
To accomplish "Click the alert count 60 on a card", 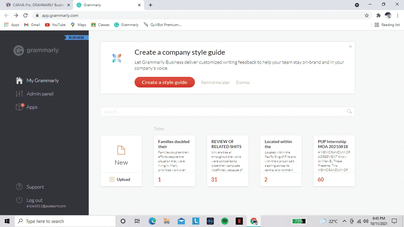I will (321, 179).
